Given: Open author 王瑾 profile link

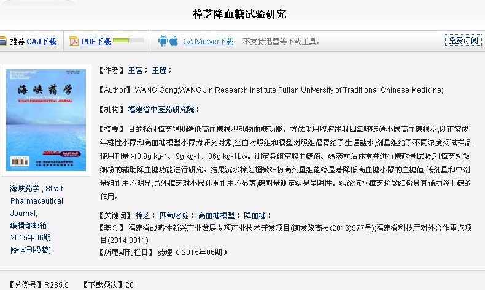Looking at the screenshot, I should [159, 71].
